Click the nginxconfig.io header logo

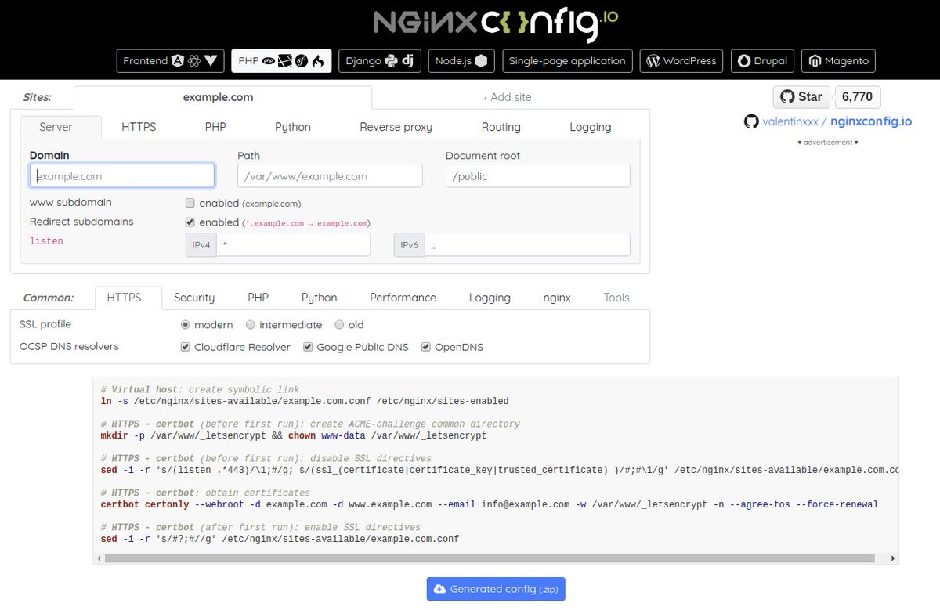496,23
